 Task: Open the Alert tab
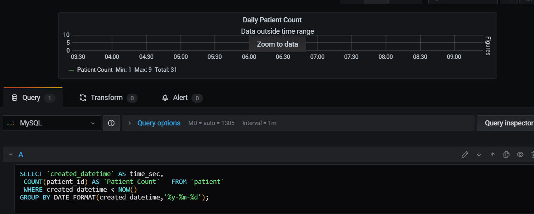[x=180, y=98]
